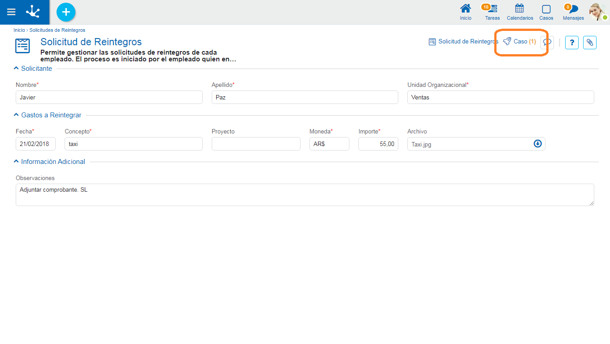Click the blue plus create button
This screenshot has height=344, width=610.
click(66, 12)
